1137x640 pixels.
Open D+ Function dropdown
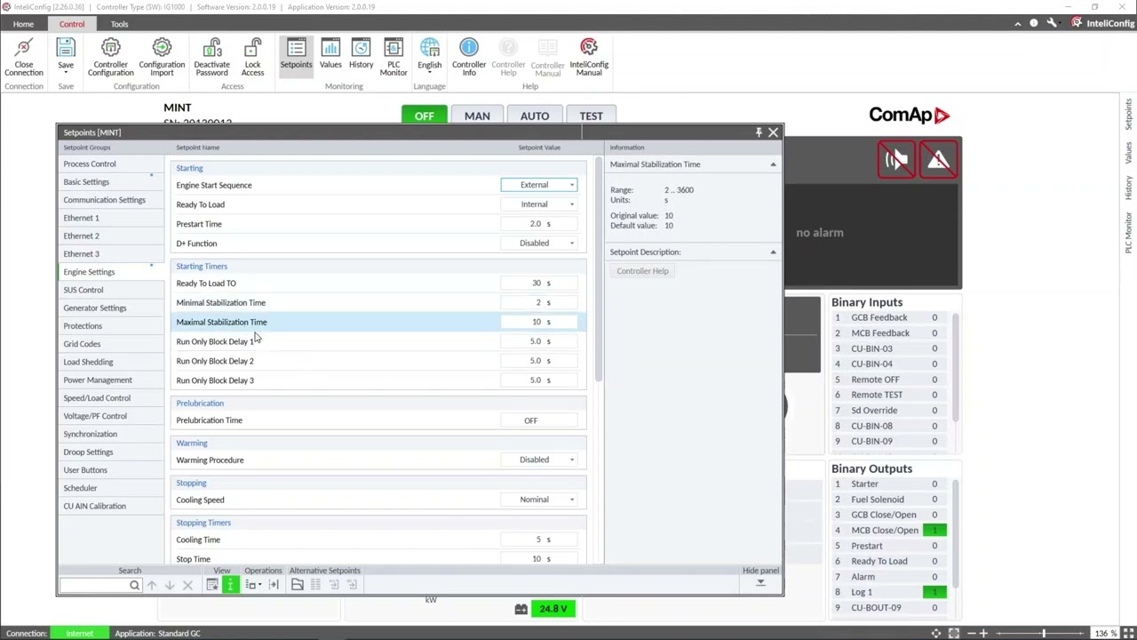click(572, 244)
